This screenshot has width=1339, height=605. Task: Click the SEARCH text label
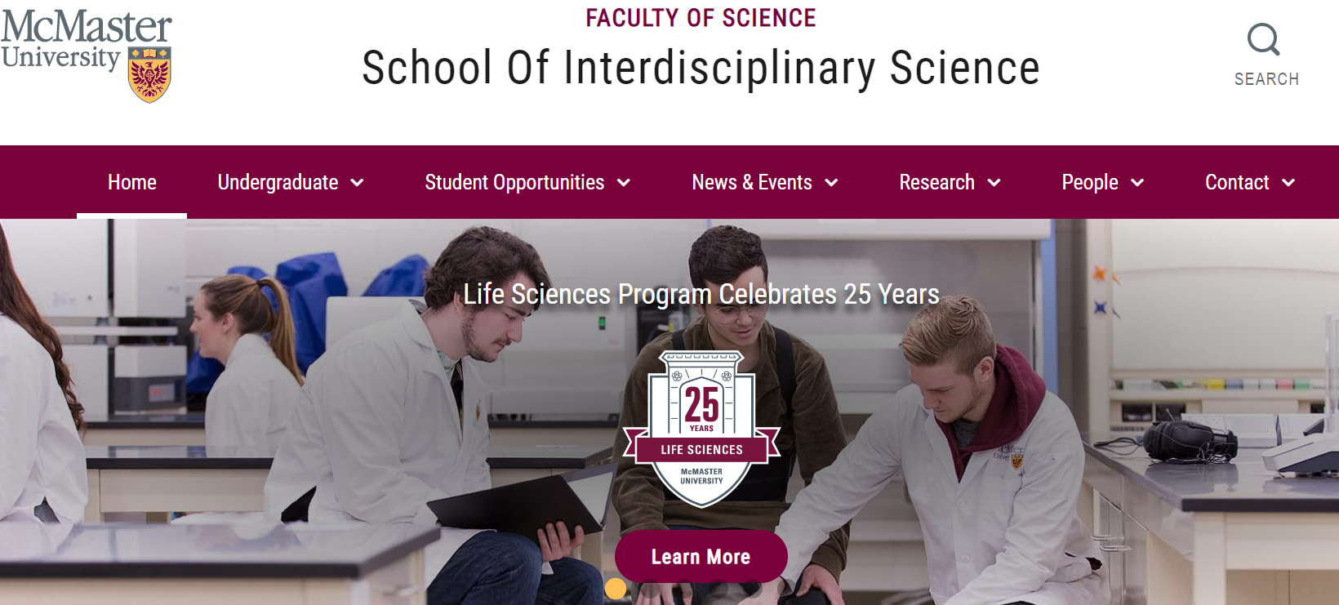point(1266,79)
